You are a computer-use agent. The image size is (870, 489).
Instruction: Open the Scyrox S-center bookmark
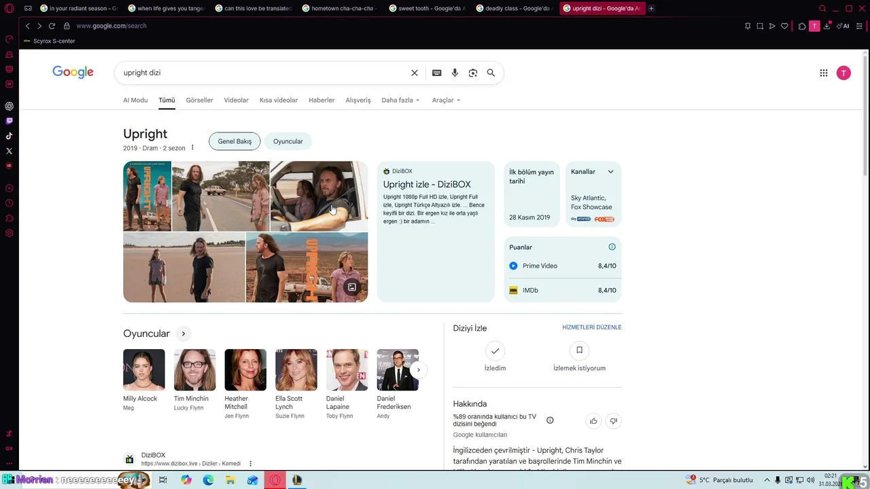coord(50,41)
